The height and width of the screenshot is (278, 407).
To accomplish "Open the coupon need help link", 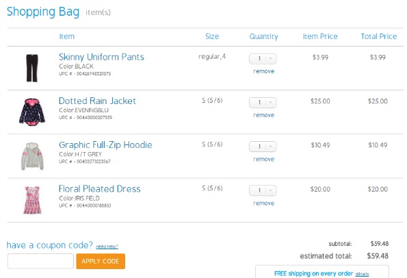I will coord(107,247).
